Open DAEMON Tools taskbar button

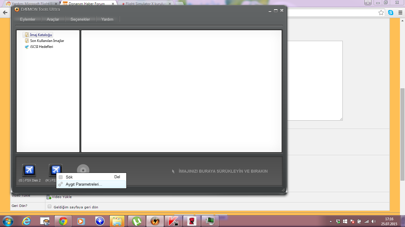pos(155,221)
